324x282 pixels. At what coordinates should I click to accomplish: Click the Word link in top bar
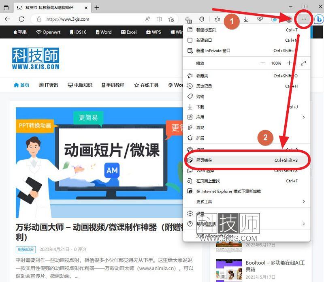(104, 32)
